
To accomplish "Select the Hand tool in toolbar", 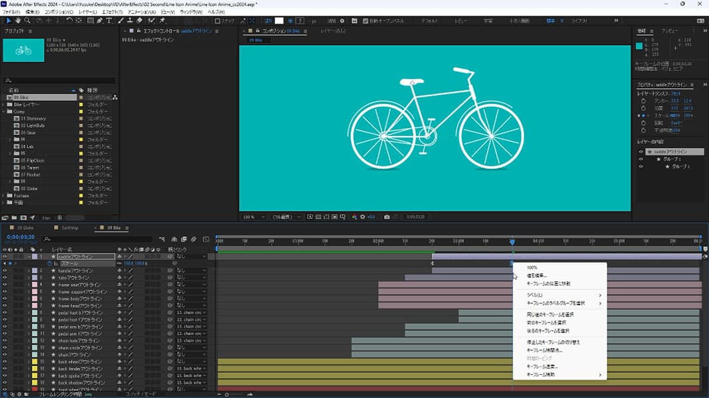I will [x=17, y=21].
